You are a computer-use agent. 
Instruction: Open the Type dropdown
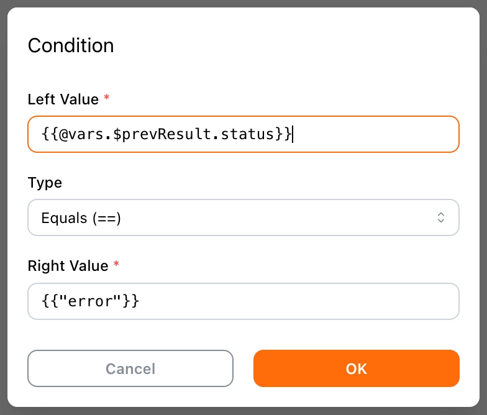pos(243,217)
